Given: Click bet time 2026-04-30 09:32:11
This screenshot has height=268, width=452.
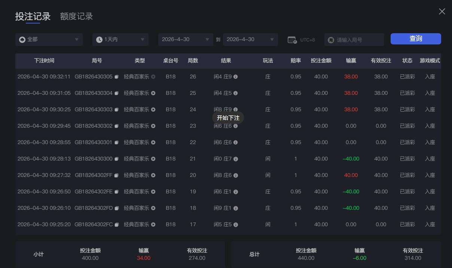Looking at the screenshot, I should pos(44,77).
